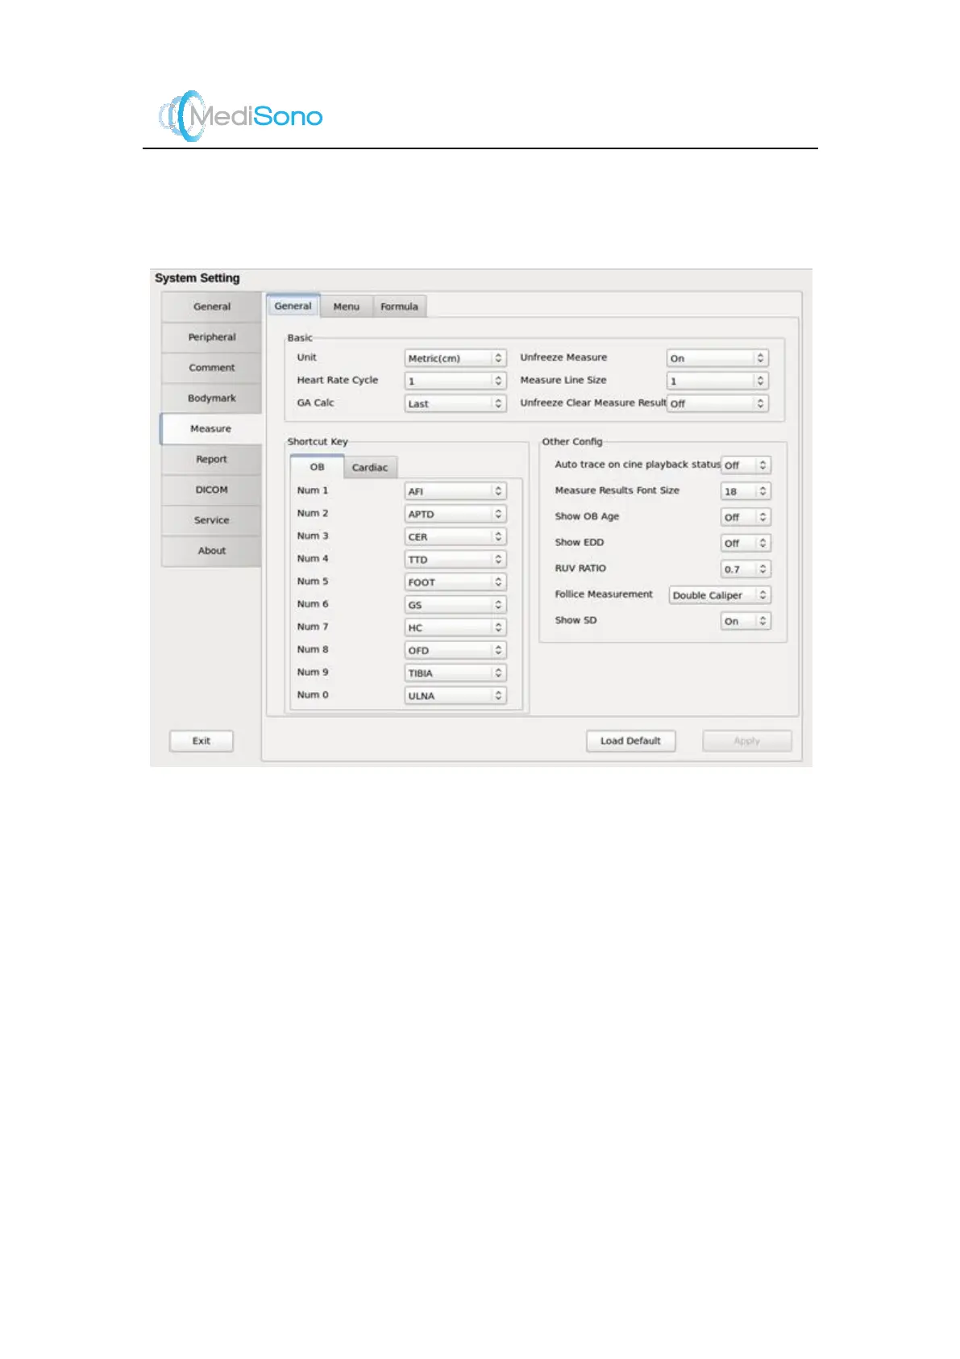This screenshot has height=1359, width=960.
Task: Click the RUV RATIO label
Action: 580,569
